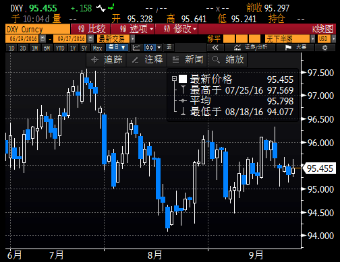The image size is (340, 262).
Task: Open 证券/分析 securities analysis button
Action: (250, 48)
